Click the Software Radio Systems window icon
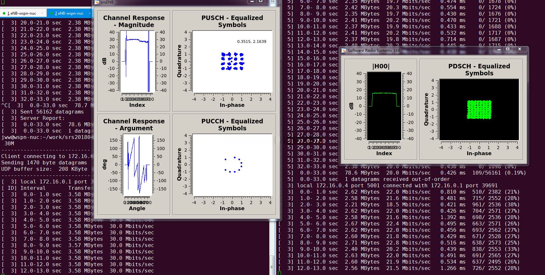The height and width of the screenshot is (275, 545). (344, 51)
